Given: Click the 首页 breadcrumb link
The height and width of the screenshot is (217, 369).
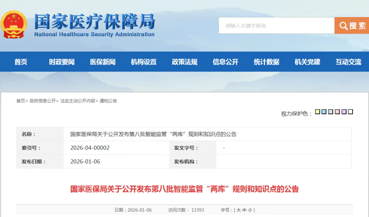Looking at the screenshot, I should [x=20, y=101].
